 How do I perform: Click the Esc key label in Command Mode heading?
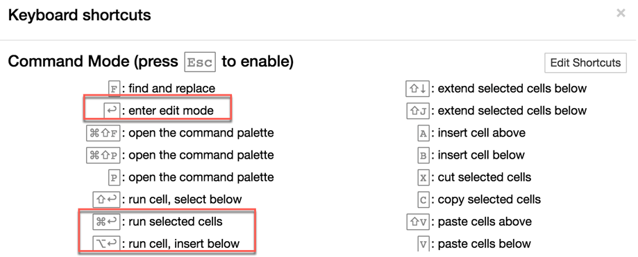(200, 62)
